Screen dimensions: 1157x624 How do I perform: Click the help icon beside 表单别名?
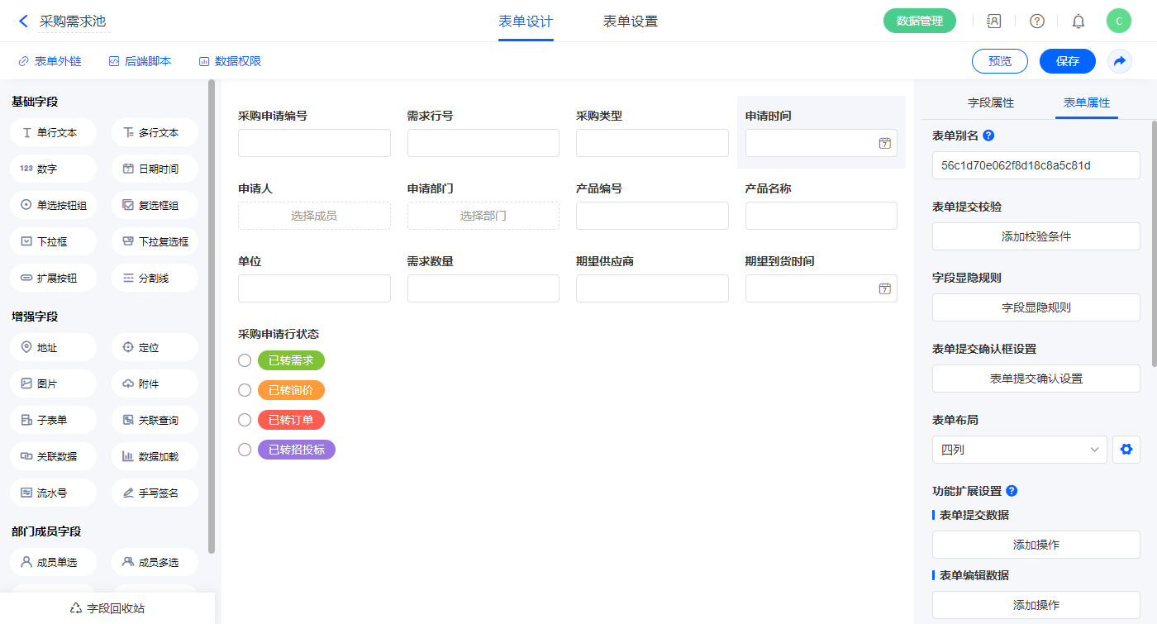point(988,136)
